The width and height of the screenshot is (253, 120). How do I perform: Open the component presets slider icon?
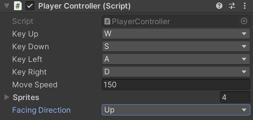232,6
